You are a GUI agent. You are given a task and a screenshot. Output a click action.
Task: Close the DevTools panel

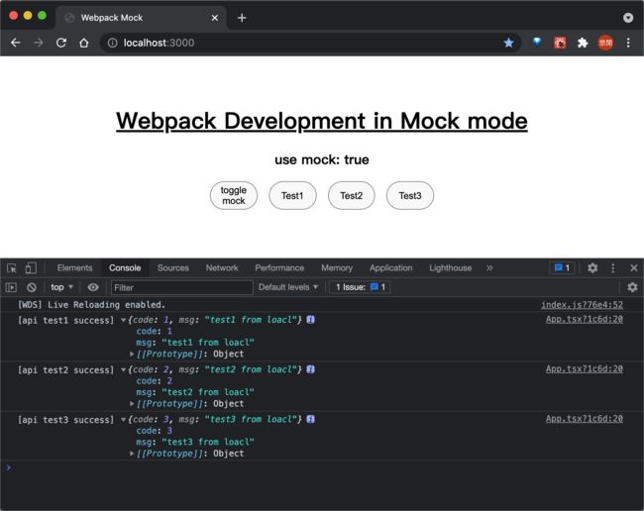coord(634,268)
